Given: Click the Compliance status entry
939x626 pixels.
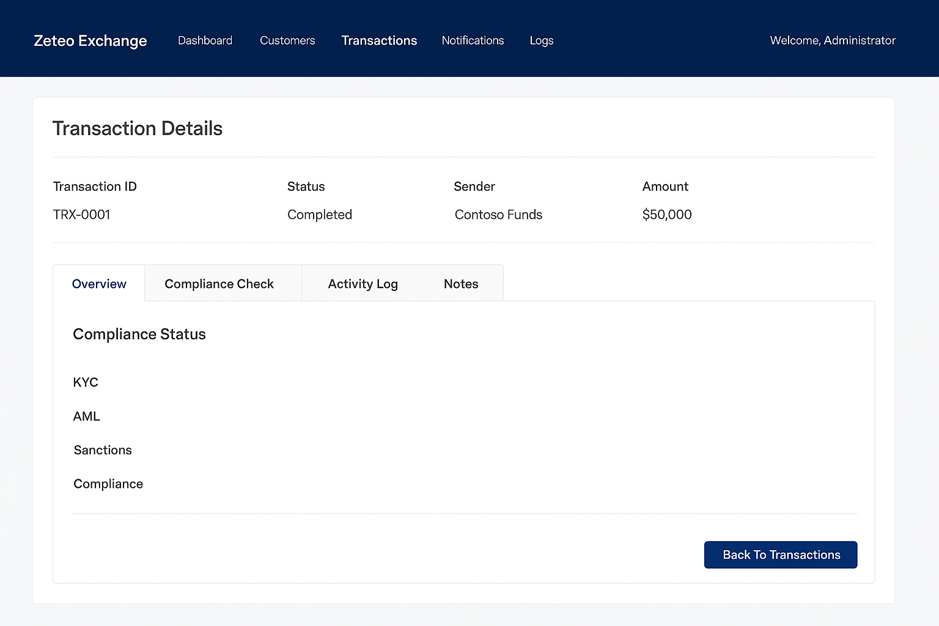Looking at the screenshot, I should [x=108, y=484].
